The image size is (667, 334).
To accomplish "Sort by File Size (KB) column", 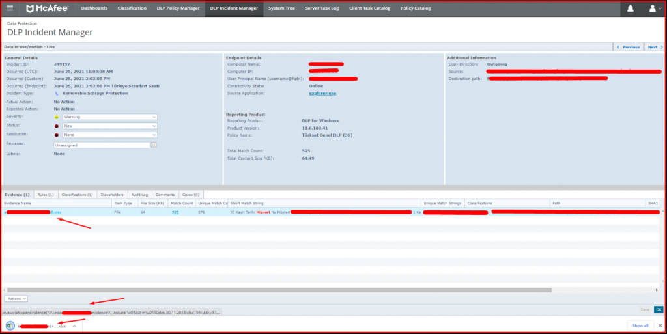I will tap(152, 204).
